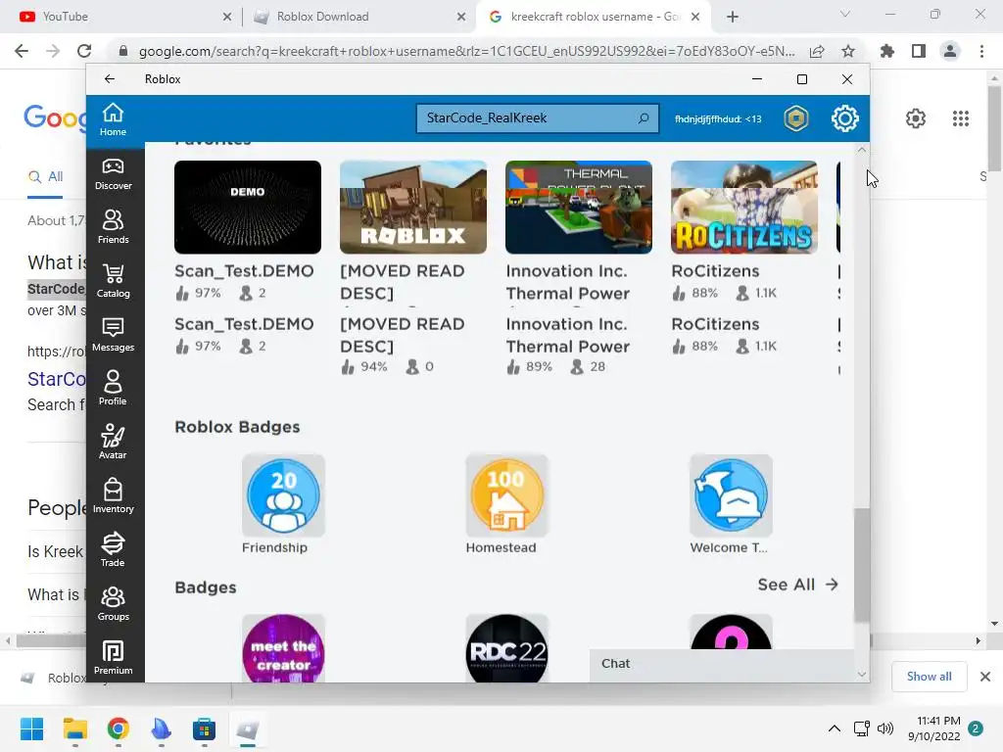Open Google quick settings gear
This screenshot has height=752, width=1003.
pyautogui.click(x=916, y=118)
